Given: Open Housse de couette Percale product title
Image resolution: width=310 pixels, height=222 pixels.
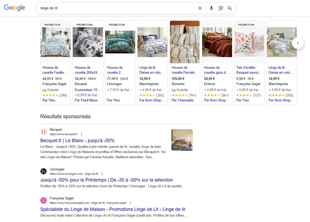Looking at the screenshot, I should pos(184,70).
